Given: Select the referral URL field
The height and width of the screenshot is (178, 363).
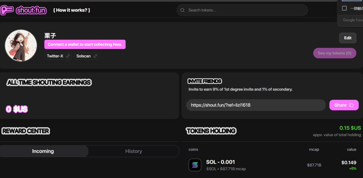Looking at the screenshot, I should tap(256, 105).
